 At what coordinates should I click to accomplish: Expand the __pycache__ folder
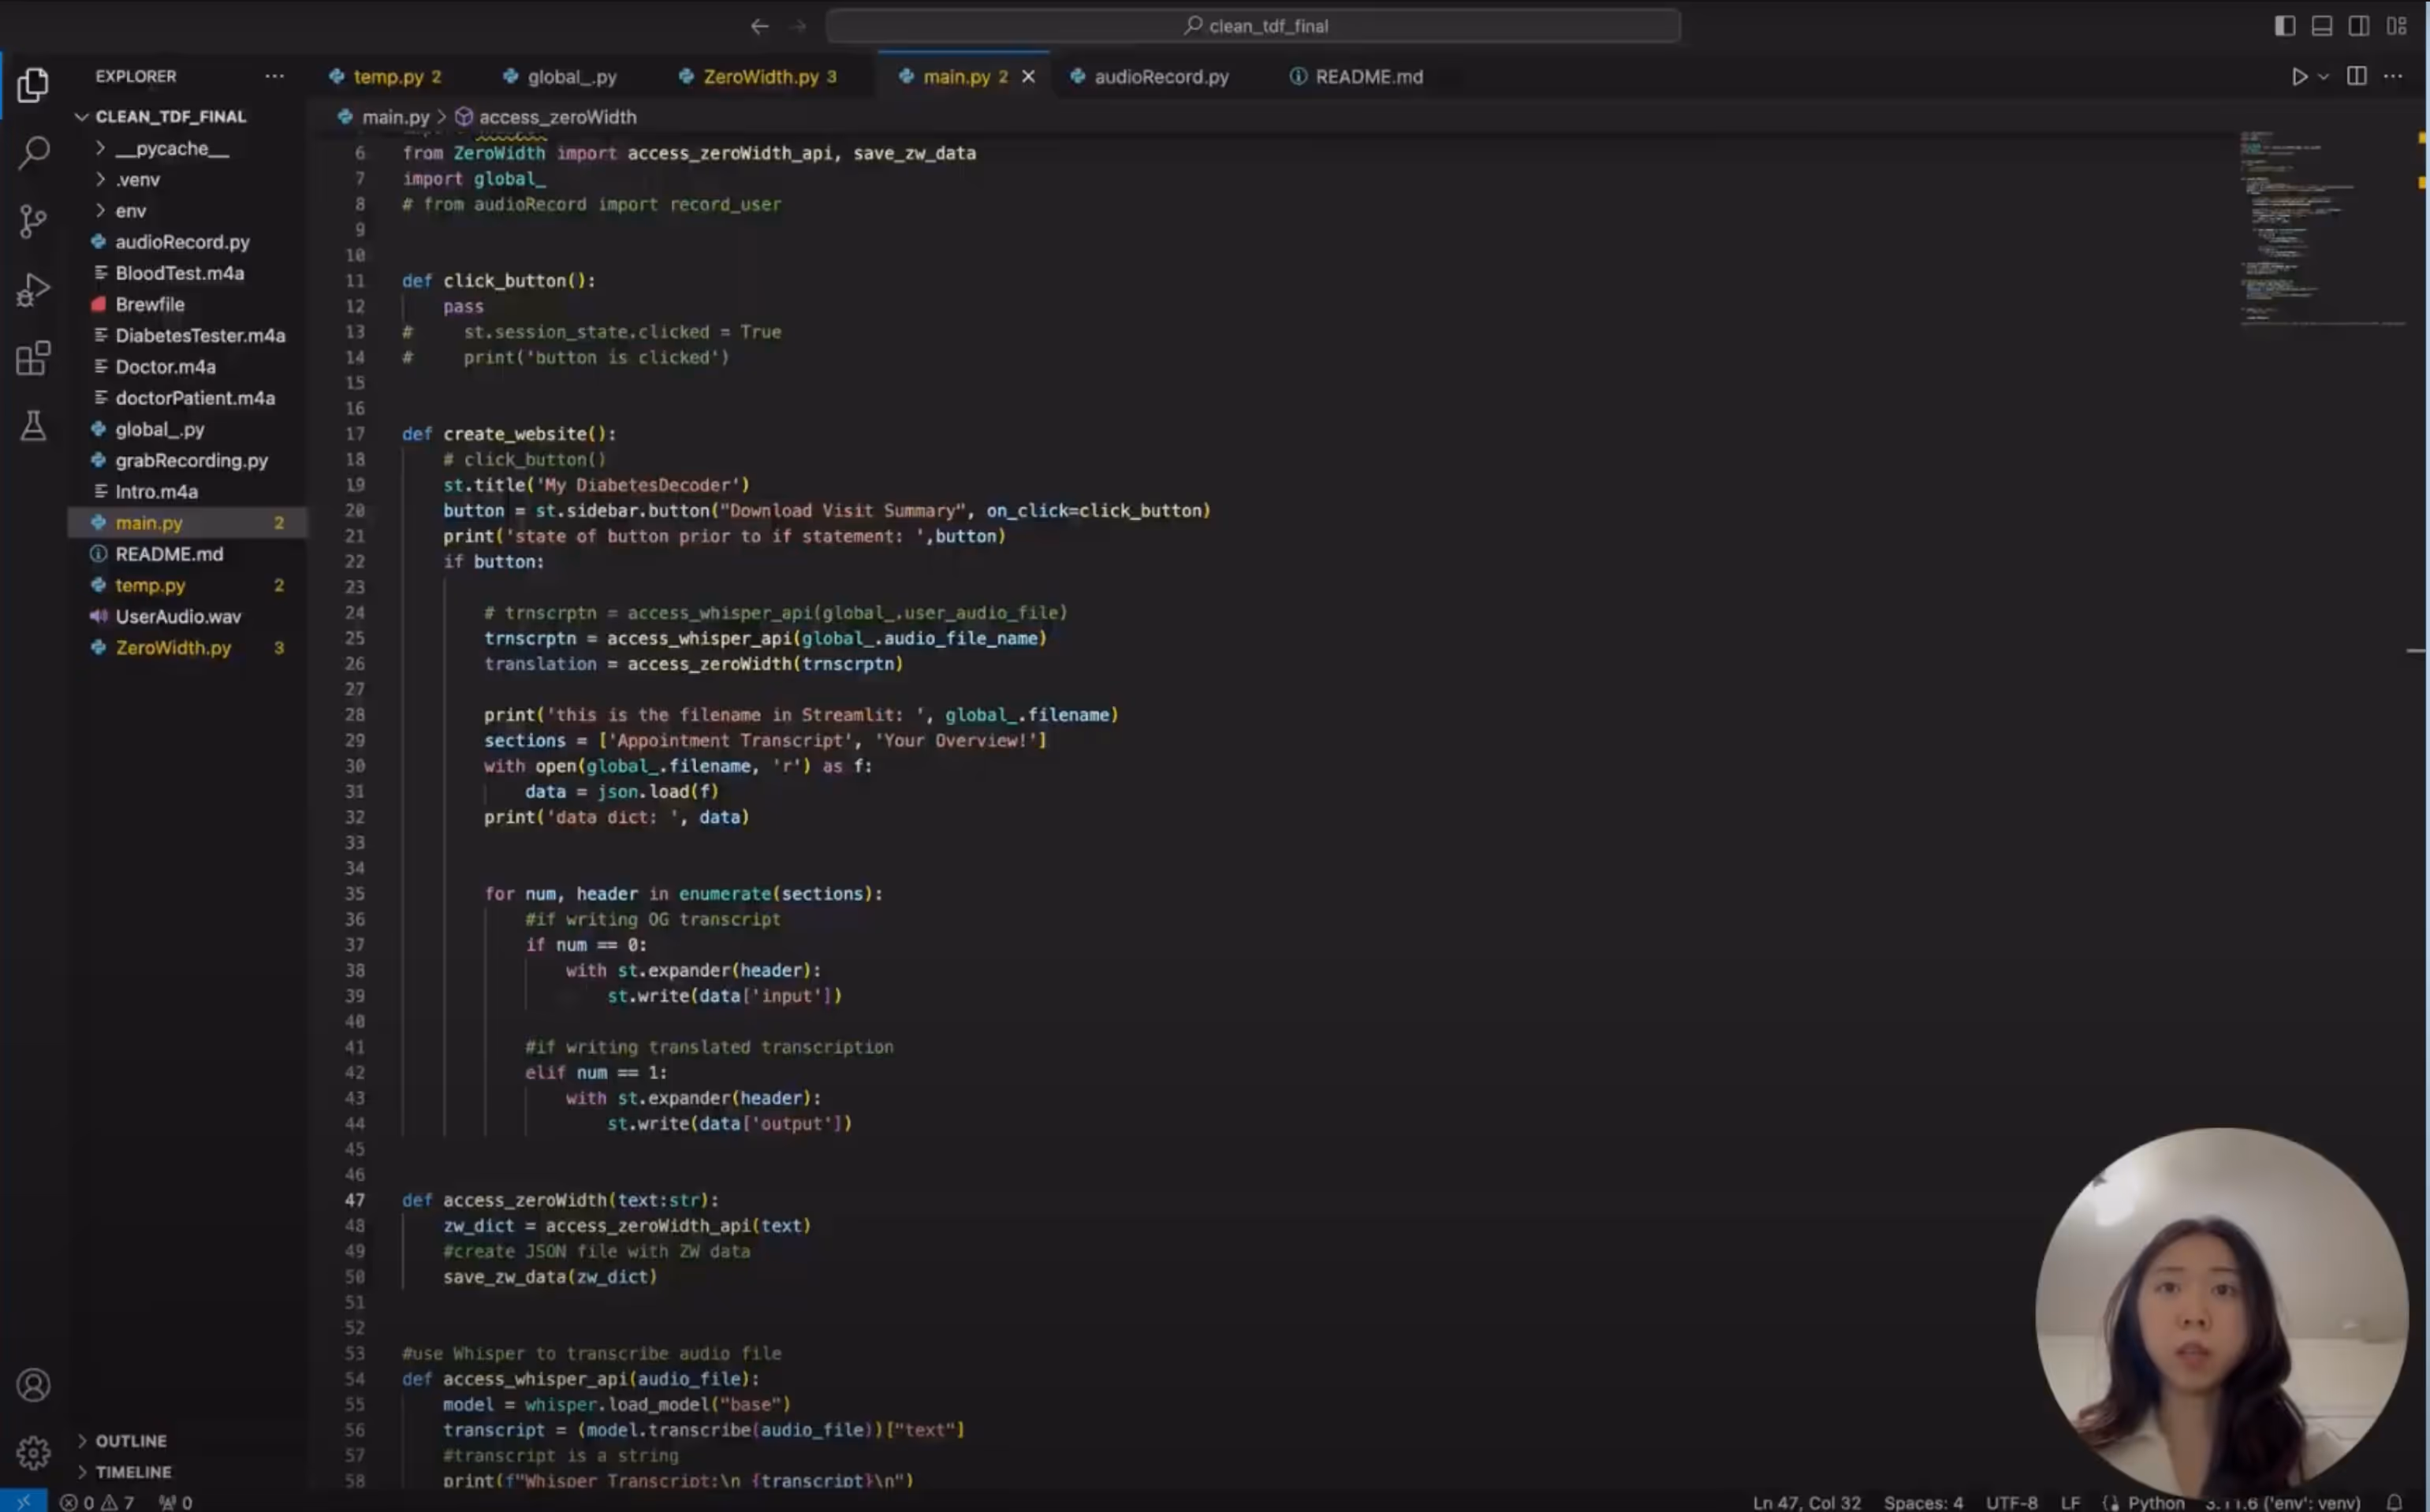[171, 149]
